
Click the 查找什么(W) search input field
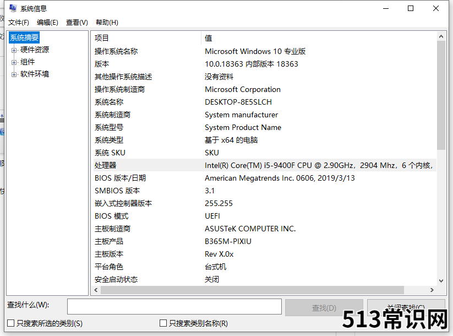[174, 306]
